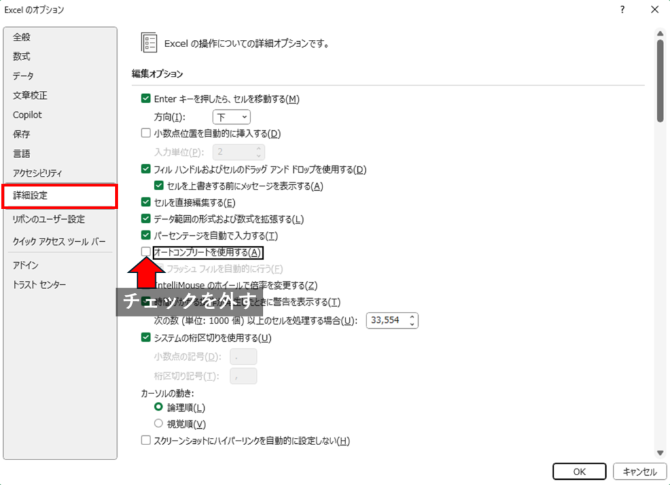This screenshot has width=670, height=485.
Task: Switch to the 数式 options category
Action: (x=22, y=56)
